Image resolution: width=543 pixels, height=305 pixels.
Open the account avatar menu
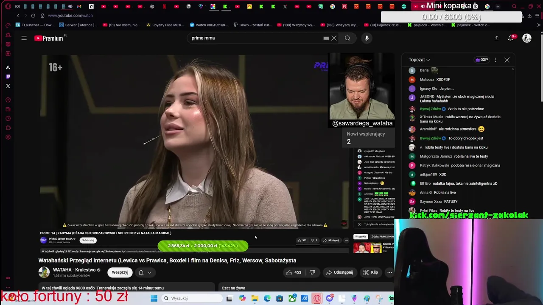[x=527, y=38]
